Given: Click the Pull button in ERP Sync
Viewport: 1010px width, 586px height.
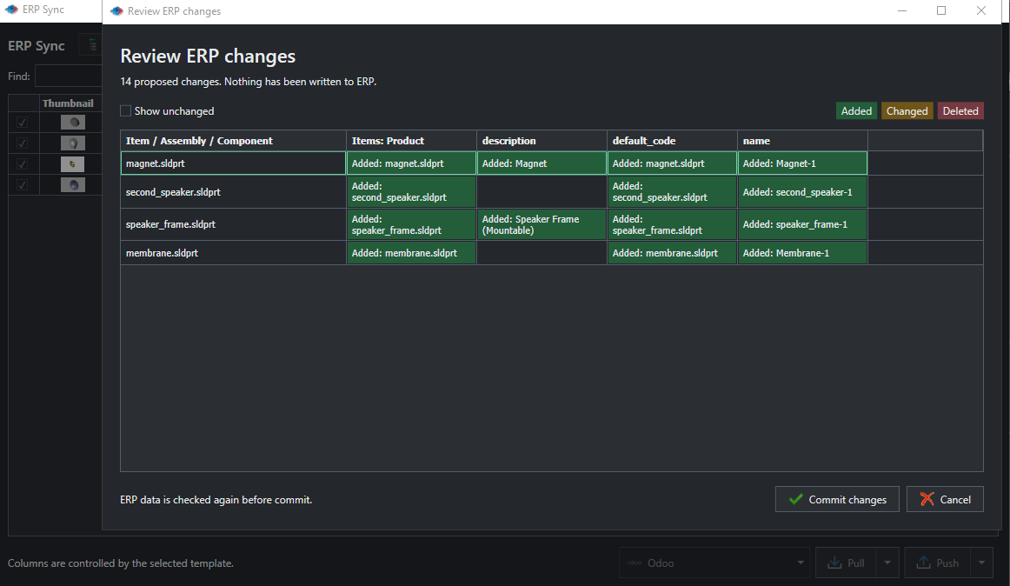Looking at the screenshot, I should point(846,563).
